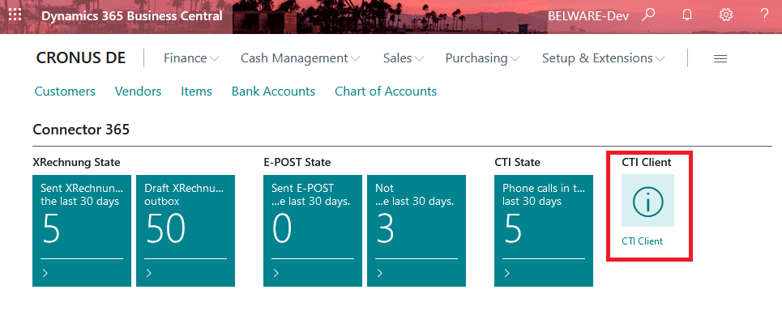Open the Chart of Accounts link
This screenshot has width=782, height=311.
pyautogui.click(x=386, y=92)
